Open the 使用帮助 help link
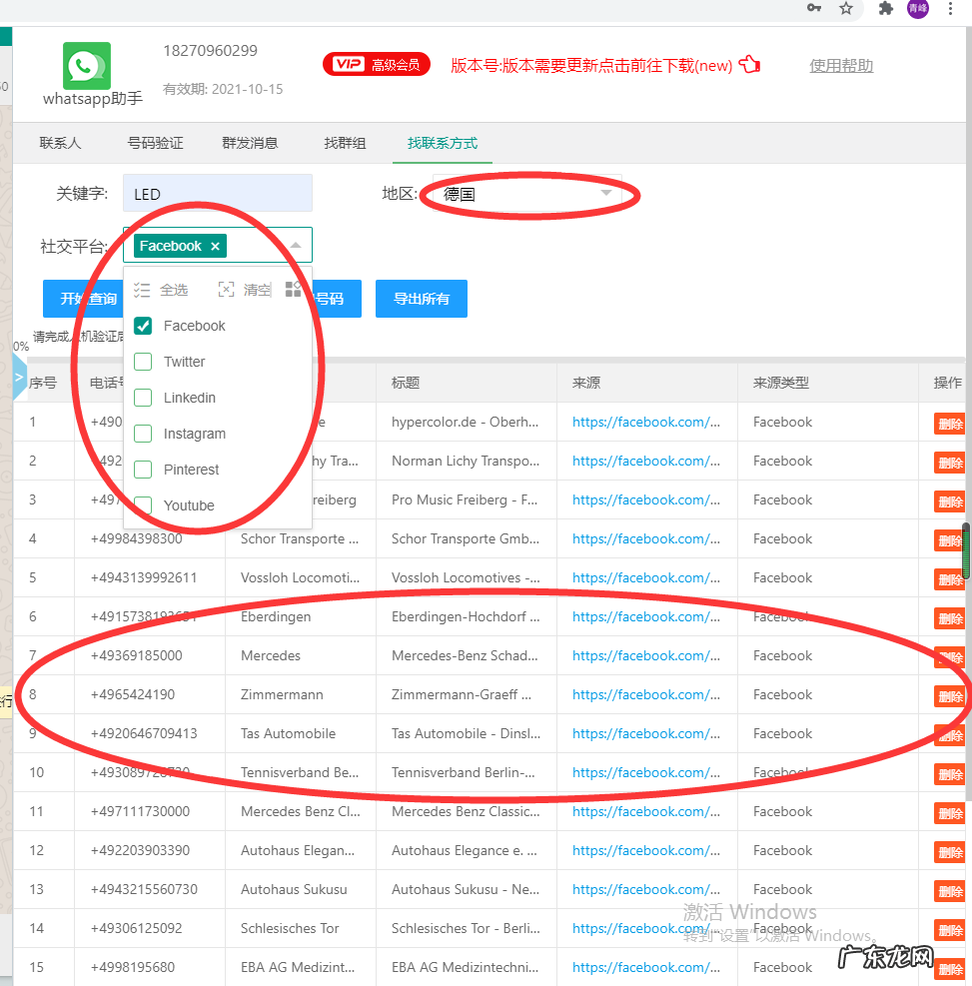972x986 pixels. 841,66
